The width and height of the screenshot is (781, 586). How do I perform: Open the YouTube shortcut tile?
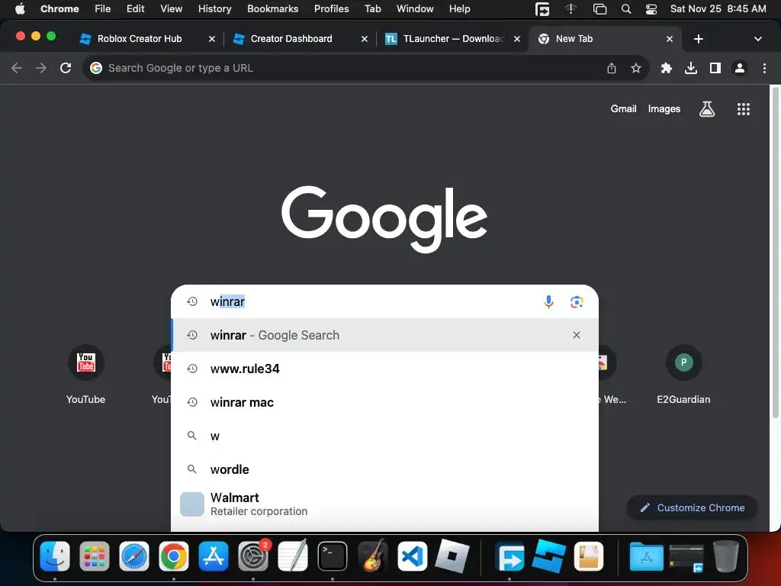click(x=85, y=374)
